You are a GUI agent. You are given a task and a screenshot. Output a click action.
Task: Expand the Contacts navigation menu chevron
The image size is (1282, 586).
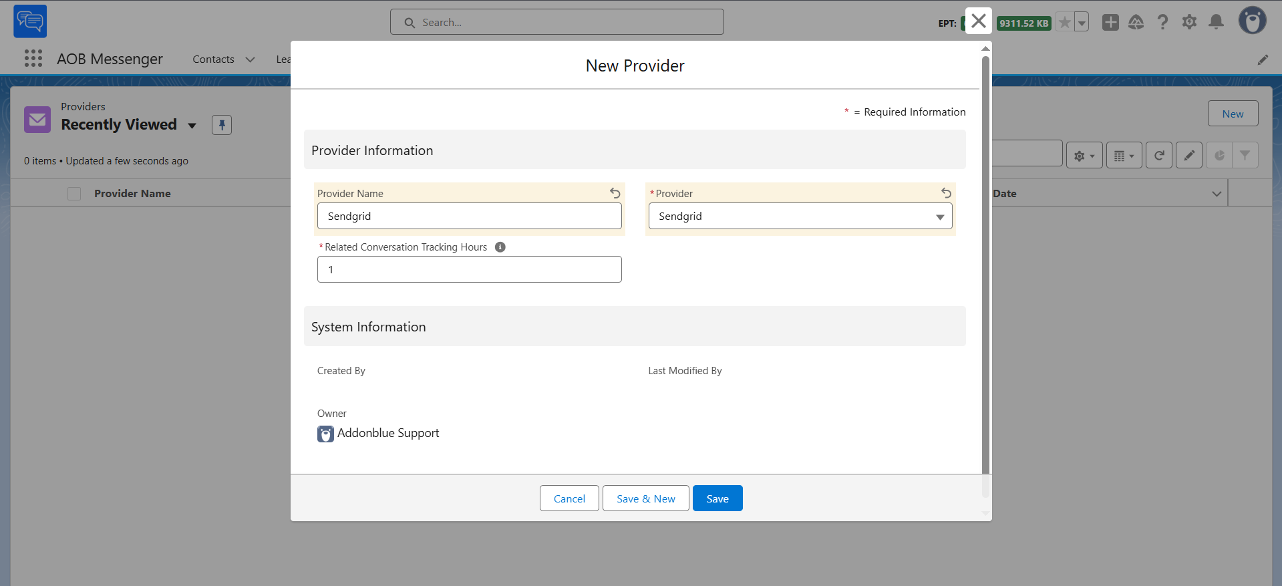point(251,59)
